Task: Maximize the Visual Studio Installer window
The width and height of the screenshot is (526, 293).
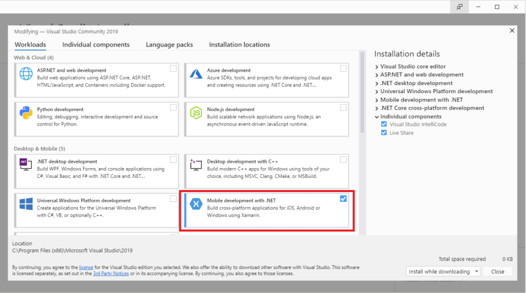Action: [497, 7]
